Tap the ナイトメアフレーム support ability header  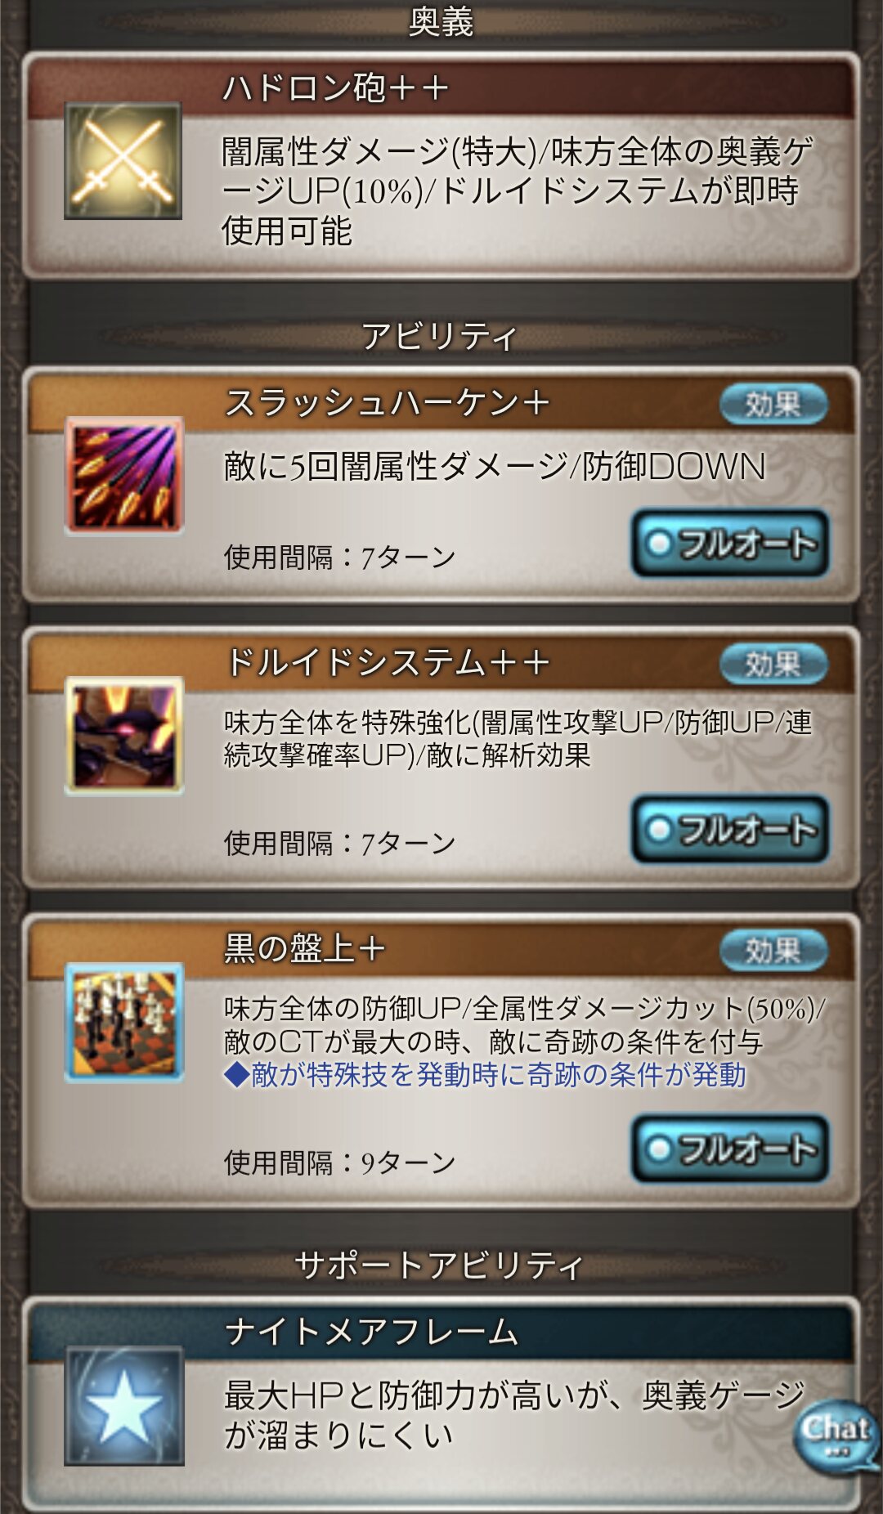(x=441, y=1332)
